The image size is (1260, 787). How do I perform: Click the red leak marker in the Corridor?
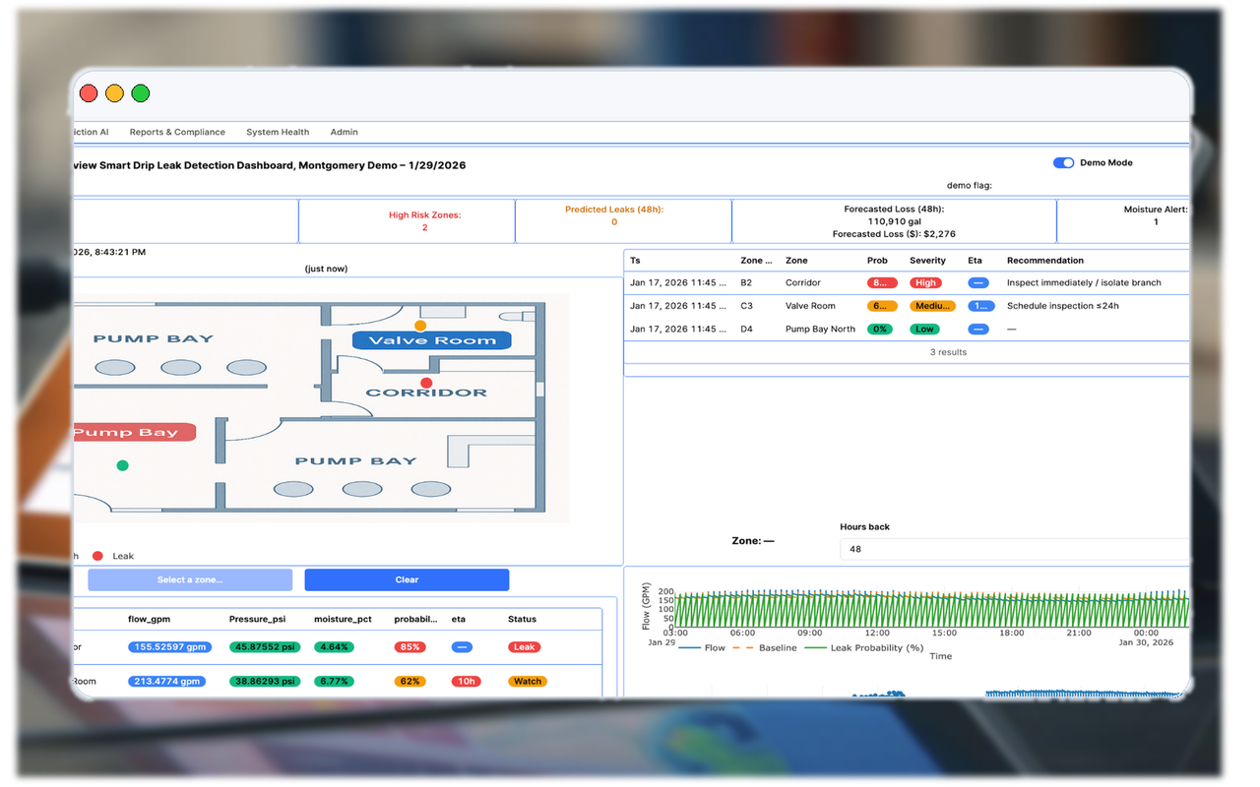(x=426, y=383)
